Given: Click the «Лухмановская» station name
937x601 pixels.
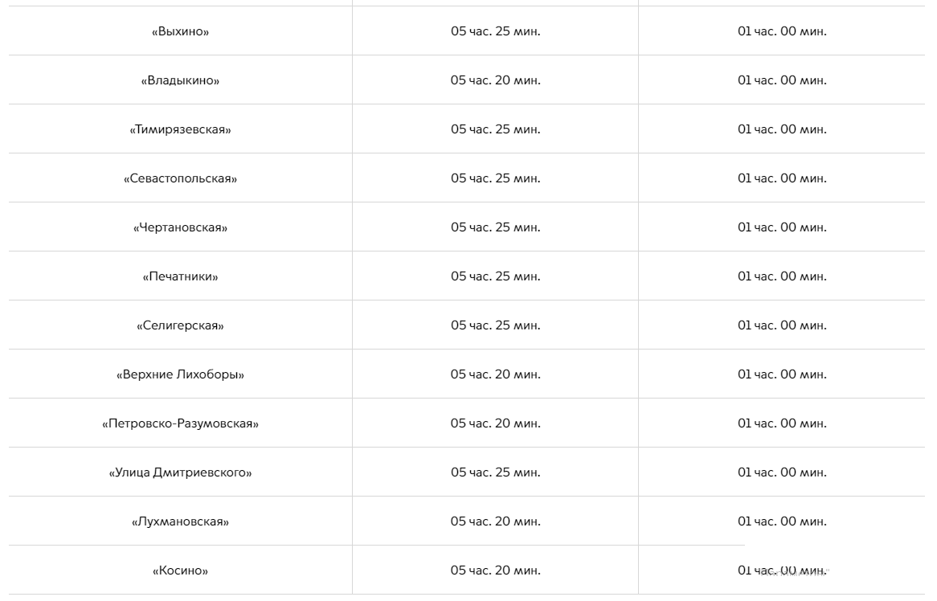Looking at the screenshot, I should [x=180, y=521].
